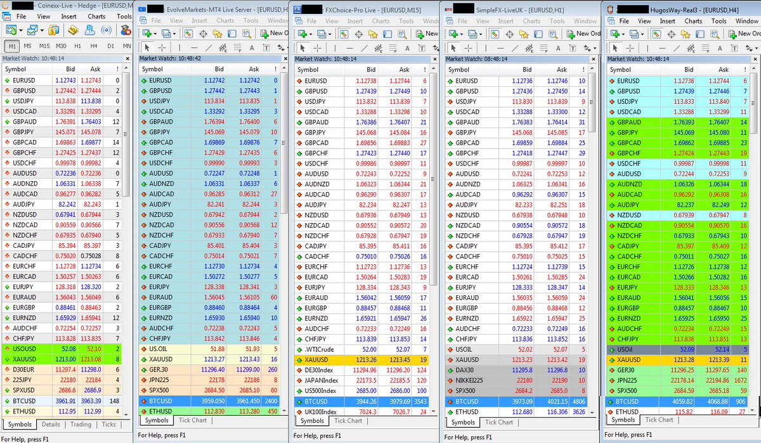The image size is (761, 443).
Task: Open Terminal icon in HugosWay toolbar
Action: (701, 33)
